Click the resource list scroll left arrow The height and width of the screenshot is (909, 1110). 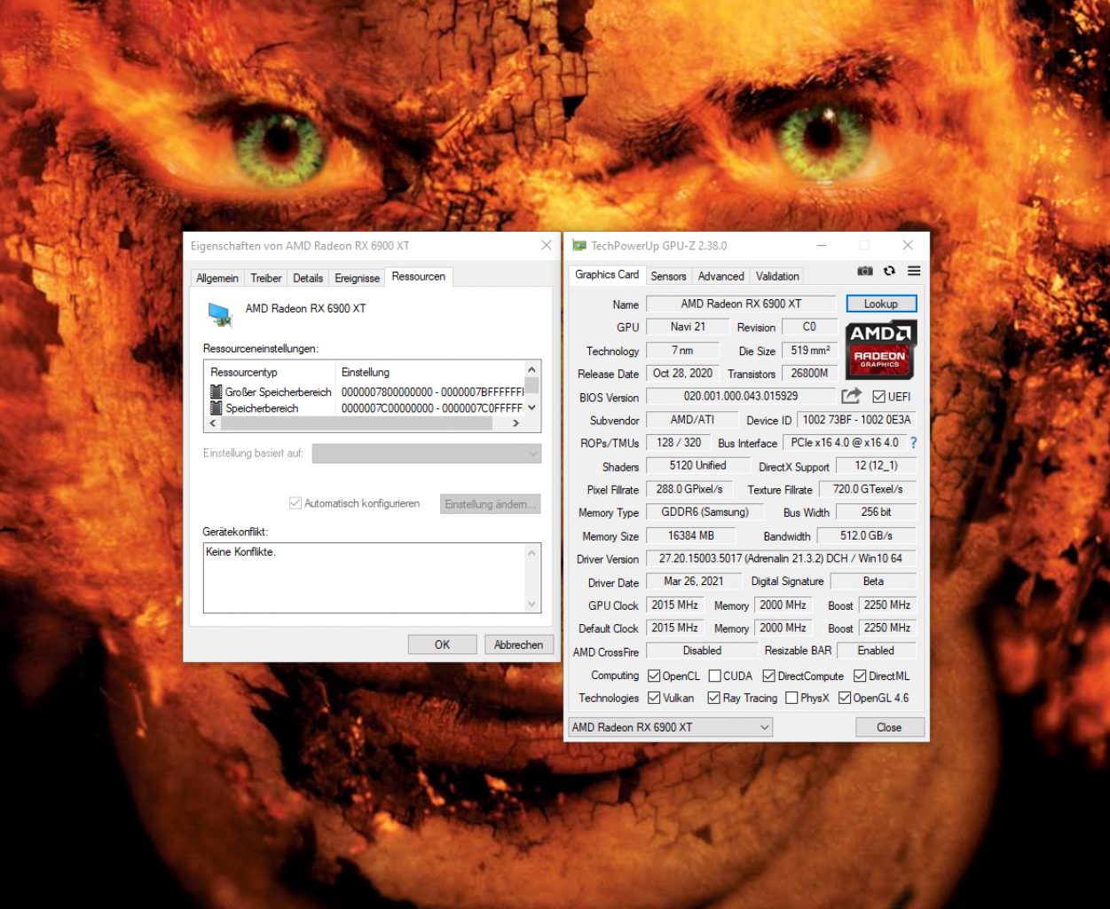click(x=213, y=423)
